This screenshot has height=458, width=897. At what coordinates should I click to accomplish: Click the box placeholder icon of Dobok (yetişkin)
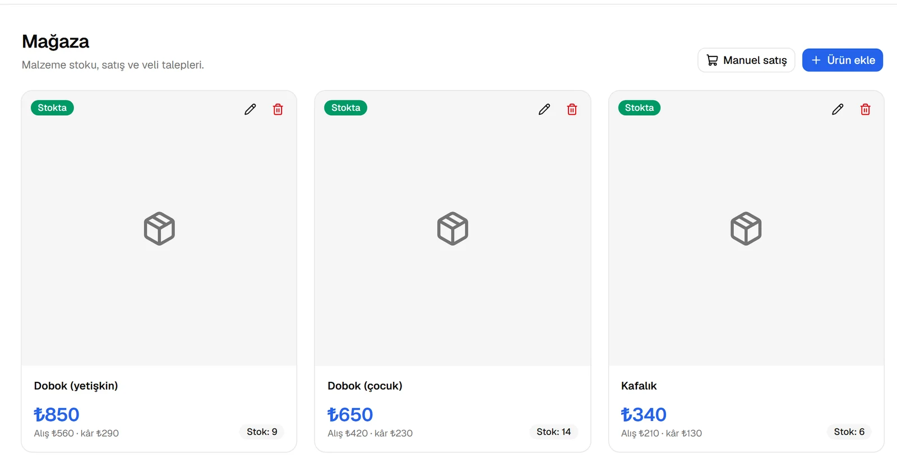159,228
